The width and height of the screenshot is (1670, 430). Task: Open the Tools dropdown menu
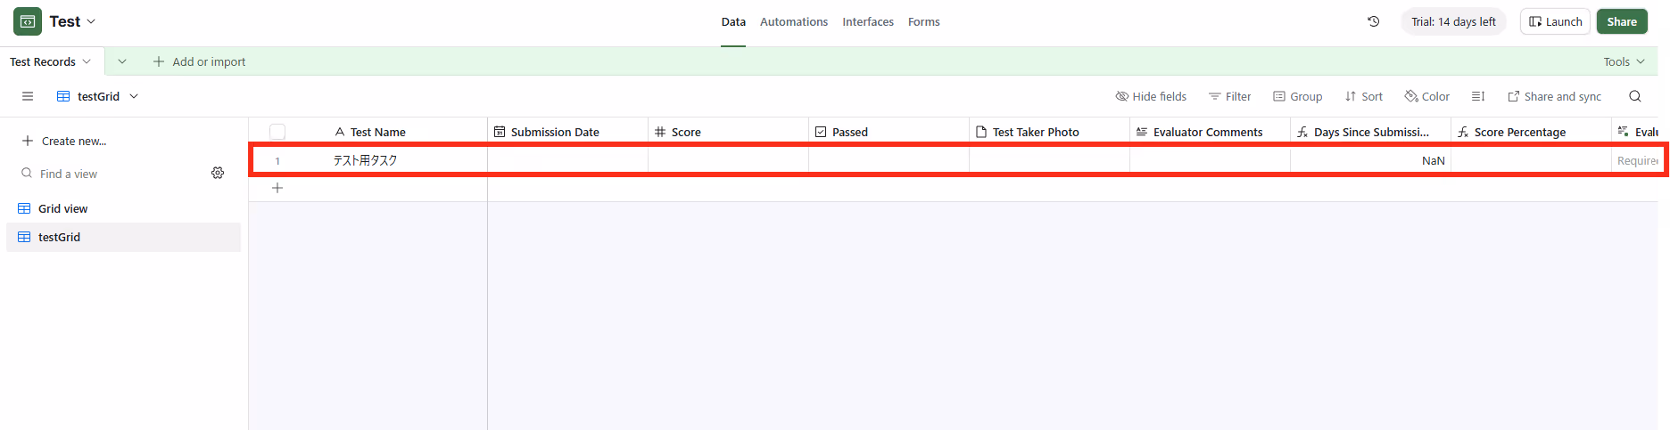(1624, 61)
